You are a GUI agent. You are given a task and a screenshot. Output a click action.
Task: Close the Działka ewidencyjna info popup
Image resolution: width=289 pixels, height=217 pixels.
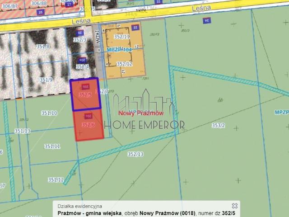(235, 206)
